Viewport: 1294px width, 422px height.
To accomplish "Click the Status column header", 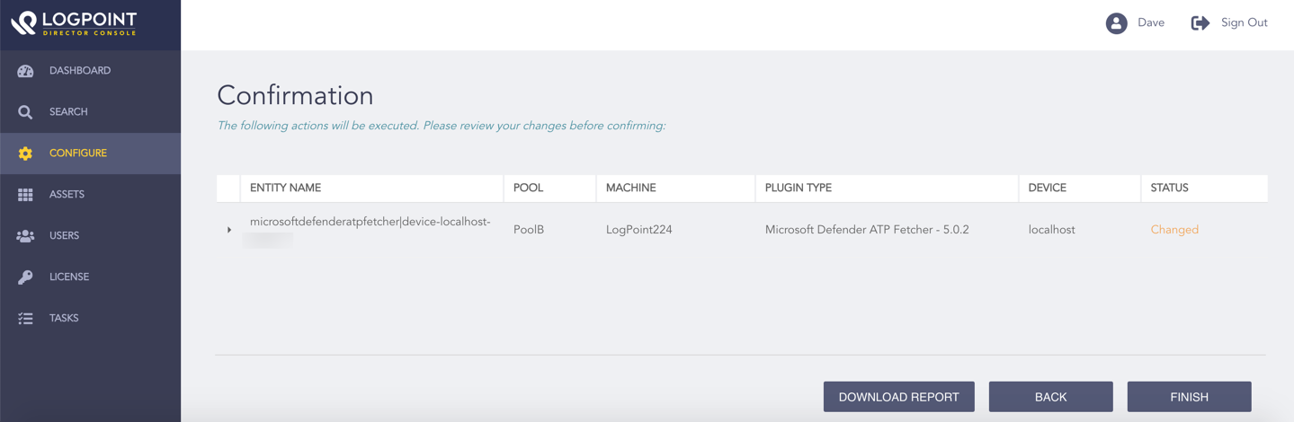I will [1169, 188].
